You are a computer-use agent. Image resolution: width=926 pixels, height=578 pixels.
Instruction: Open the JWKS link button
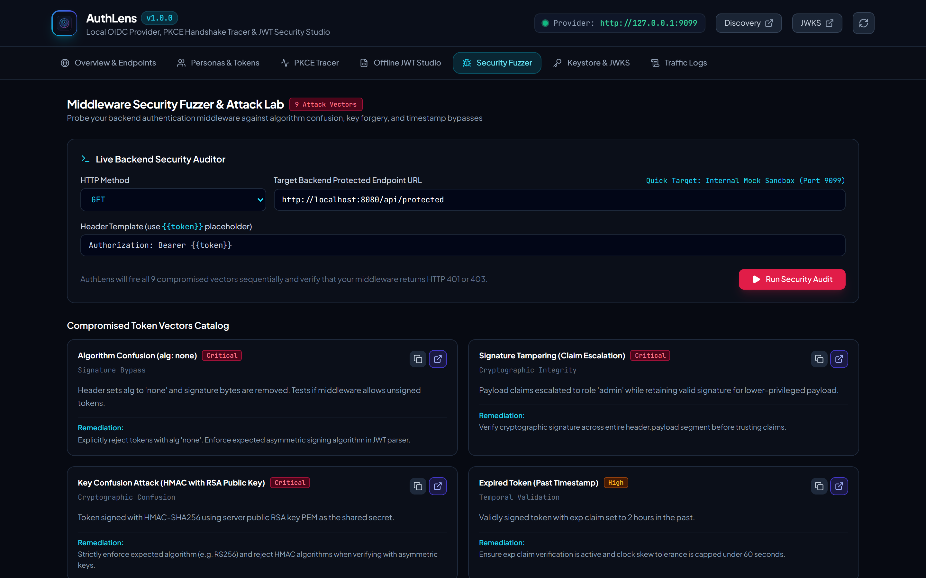pyautogui.click(x=817, y=23)
